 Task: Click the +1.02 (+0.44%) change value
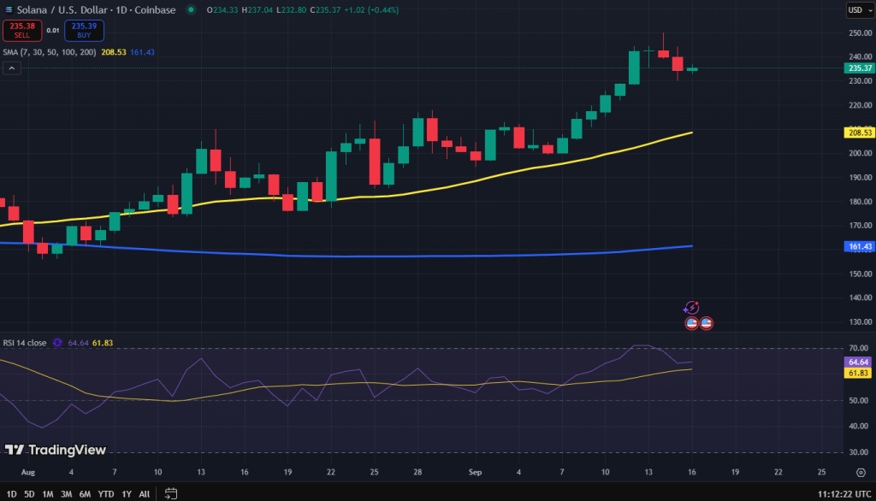[371, 10]
